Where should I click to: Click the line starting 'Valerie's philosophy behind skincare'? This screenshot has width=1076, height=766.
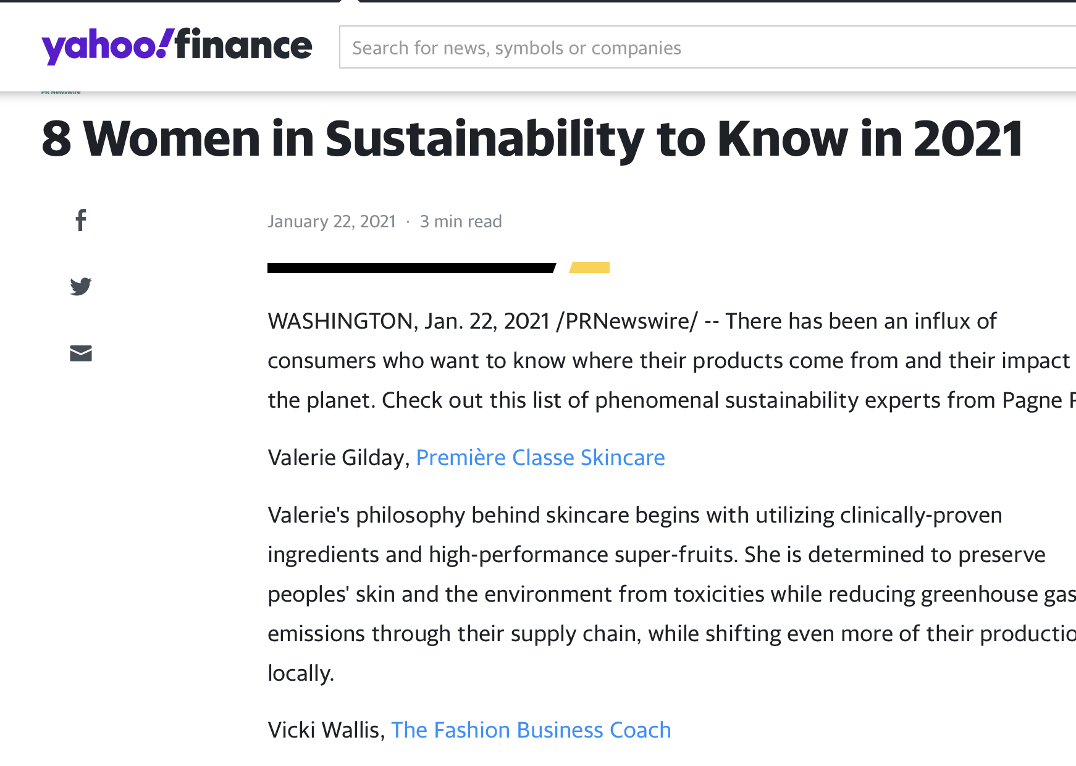634,515
